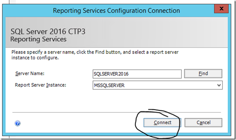The width and height of the screenshot is (236, 140).
Task: Cancel the connection dialog
Action: click(203, 122)
